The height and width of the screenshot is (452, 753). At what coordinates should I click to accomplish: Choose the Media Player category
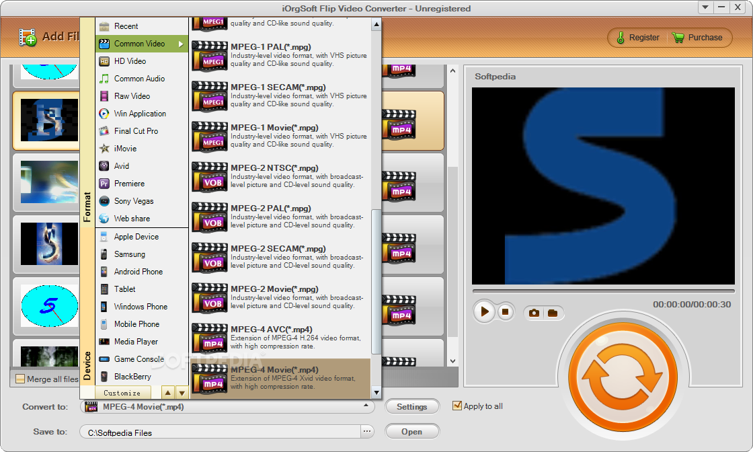[x=142, y=342]
